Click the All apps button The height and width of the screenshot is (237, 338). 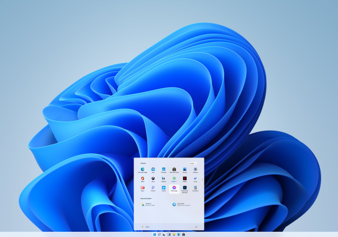pos(192,163)
